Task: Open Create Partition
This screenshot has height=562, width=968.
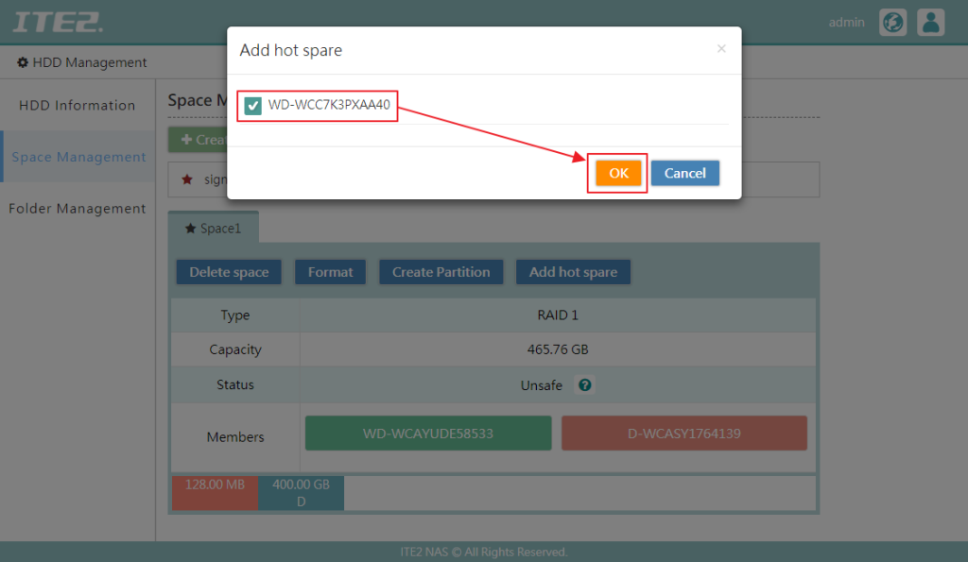Action: pos(441,271)
